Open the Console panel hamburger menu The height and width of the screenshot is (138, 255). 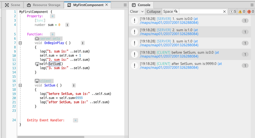252,5
